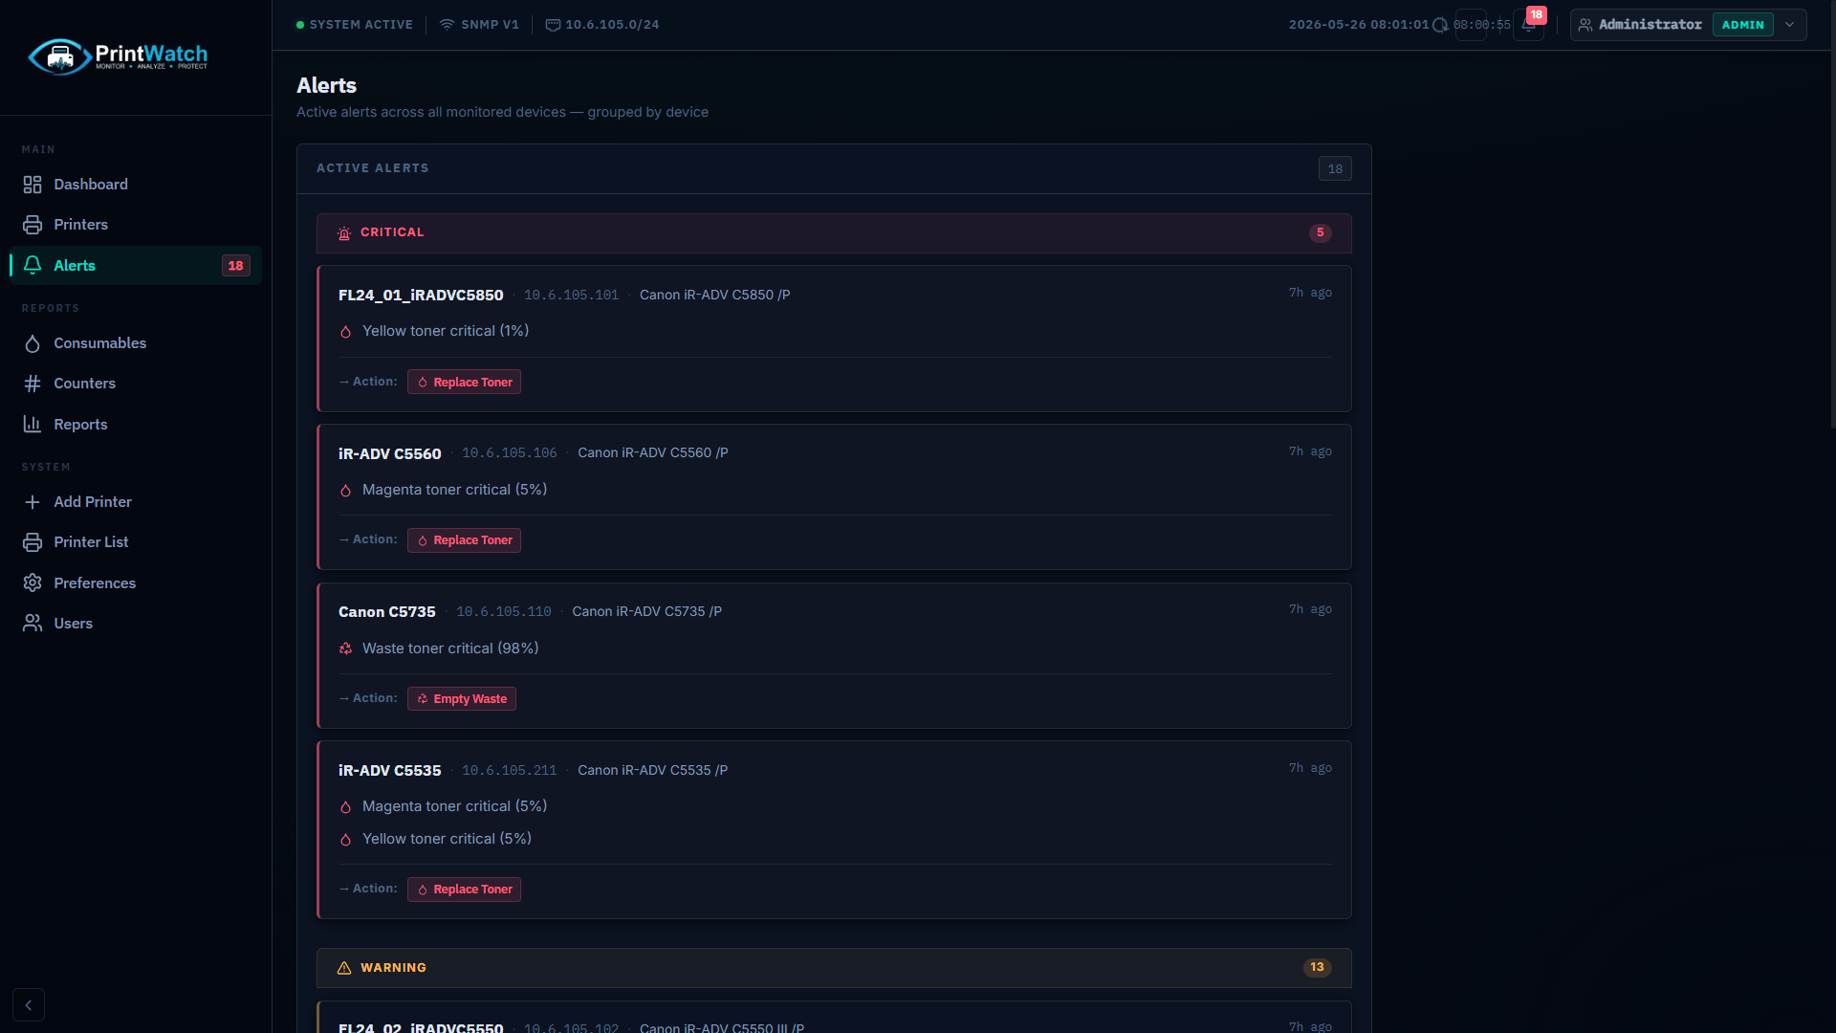Open device FL24_01_iRADVC5850
This screenshot has height=1033, width=1836.
pos(421,295)
